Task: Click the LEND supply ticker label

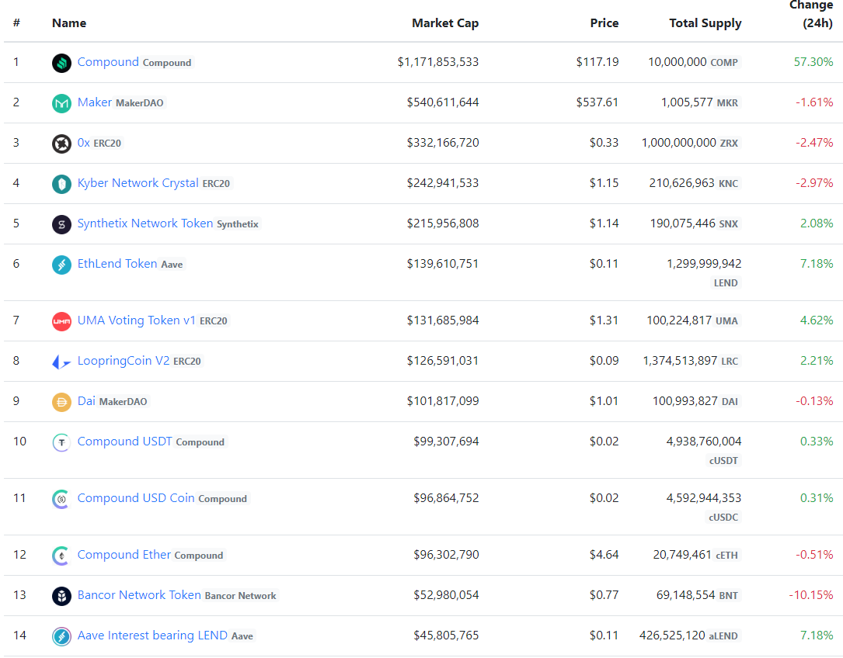Action: [x=726, y=283]
